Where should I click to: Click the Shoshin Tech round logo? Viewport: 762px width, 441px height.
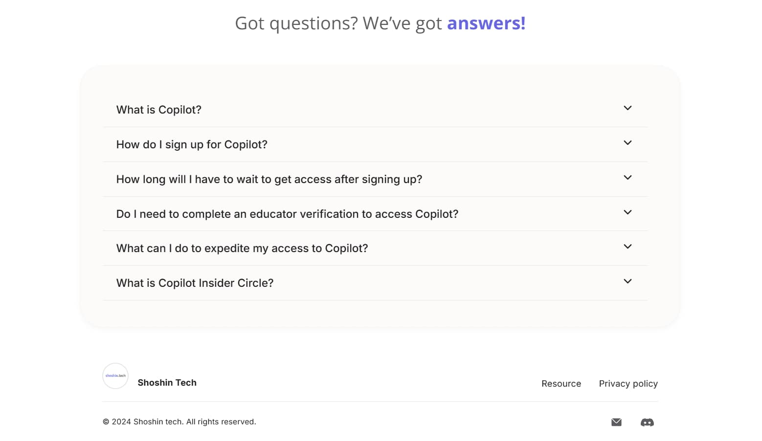115,376
